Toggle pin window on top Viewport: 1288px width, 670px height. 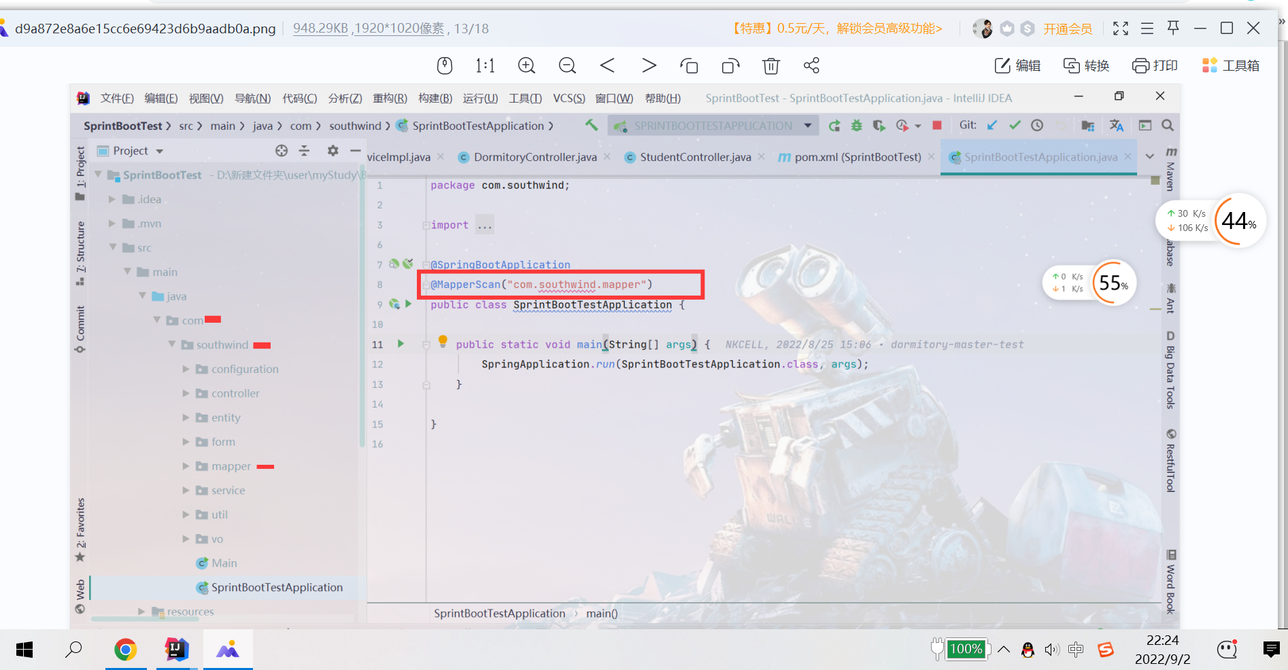[x=1173, y=28]
